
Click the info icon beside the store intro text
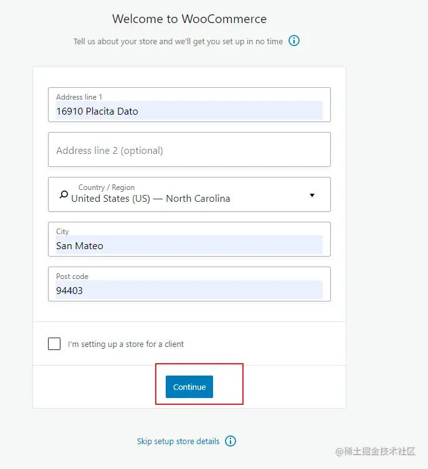[293, 40]
